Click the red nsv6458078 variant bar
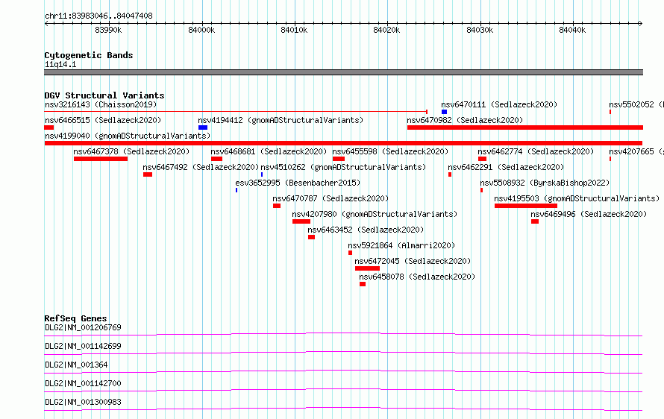The width and height of the screenshot is (664, 419). pos(363,284)
